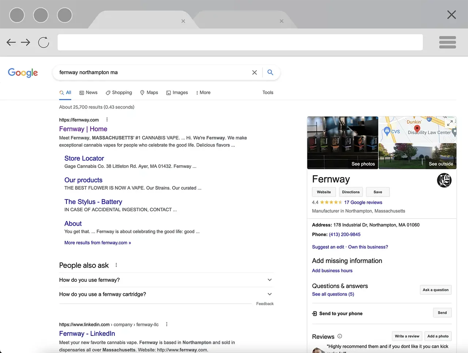Click the magnifier search button

coord(270,72)
